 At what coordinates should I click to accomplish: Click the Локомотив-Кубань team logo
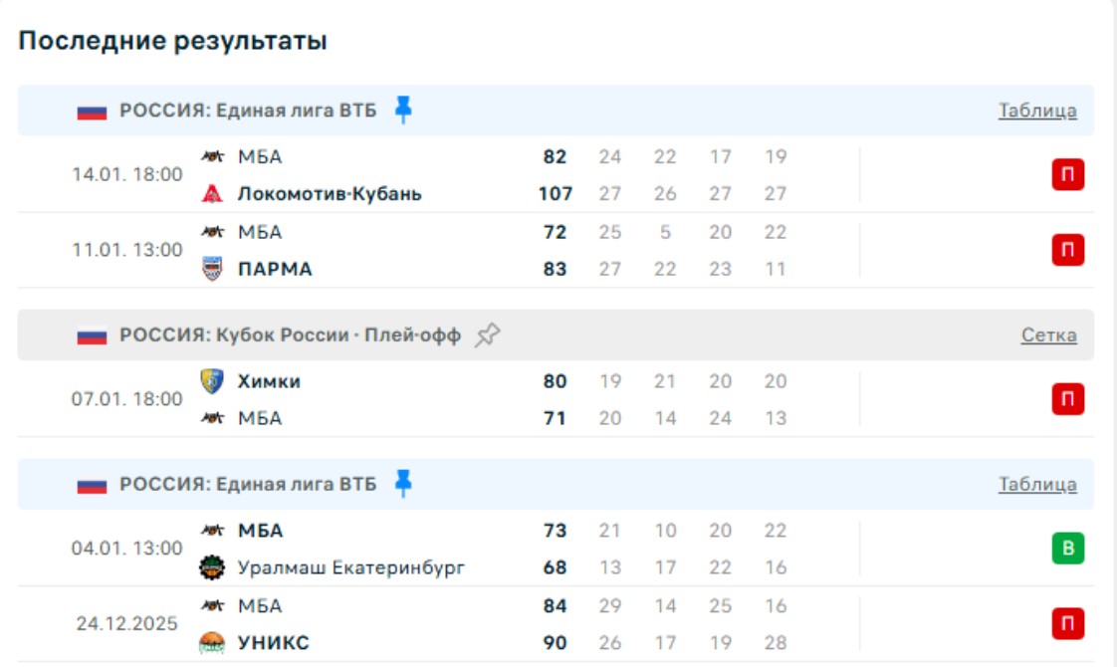click(212, 194)
